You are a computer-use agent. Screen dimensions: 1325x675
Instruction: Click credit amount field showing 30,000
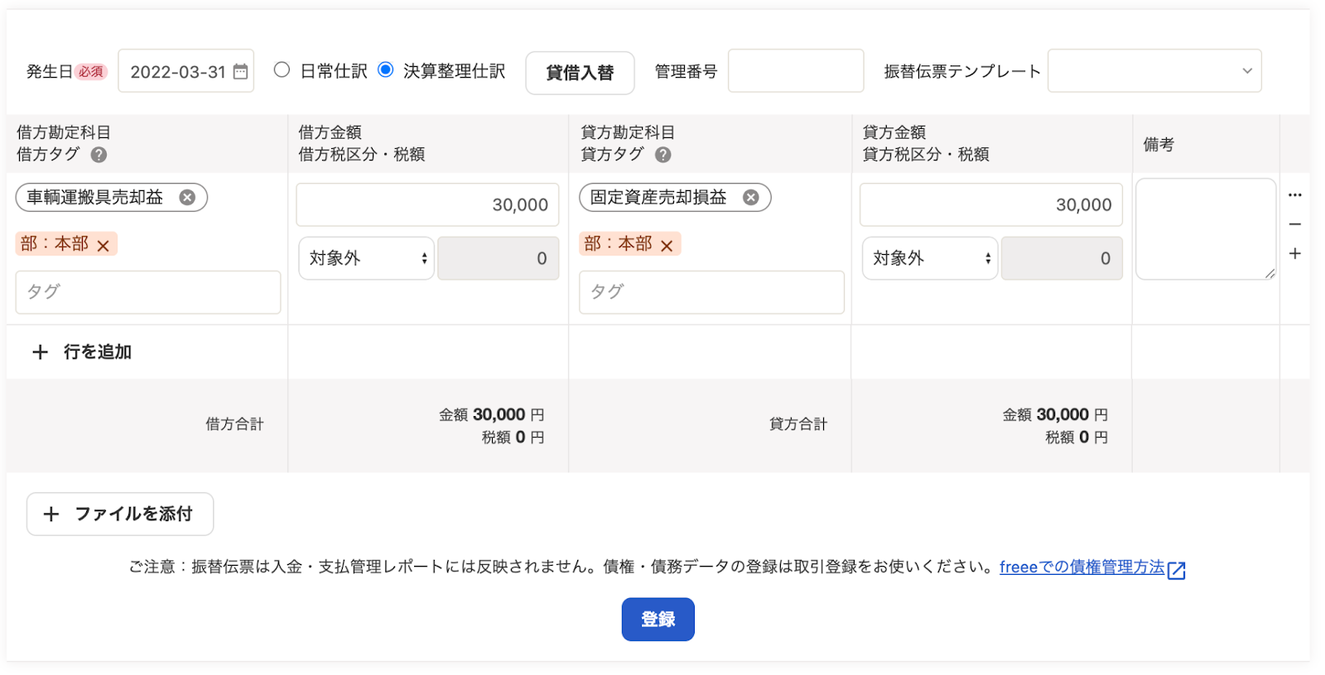[991, 205]
